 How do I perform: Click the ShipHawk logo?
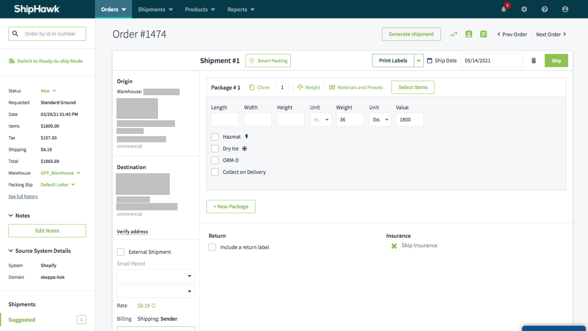[37, 9]
